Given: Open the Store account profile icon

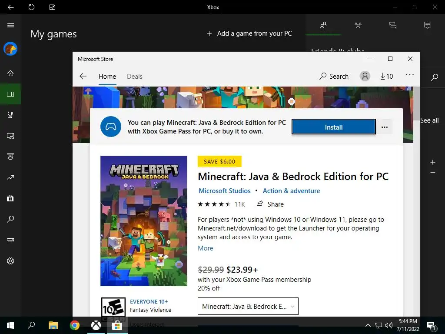Looking at the screenshot, I should [365, 76].
